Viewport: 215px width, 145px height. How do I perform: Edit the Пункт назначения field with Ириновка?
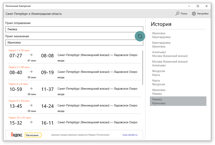pos(74,43)
